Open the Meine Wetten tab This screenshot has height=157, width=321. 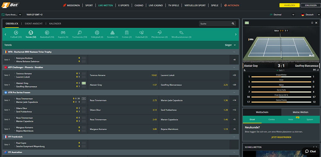(300, 112)
